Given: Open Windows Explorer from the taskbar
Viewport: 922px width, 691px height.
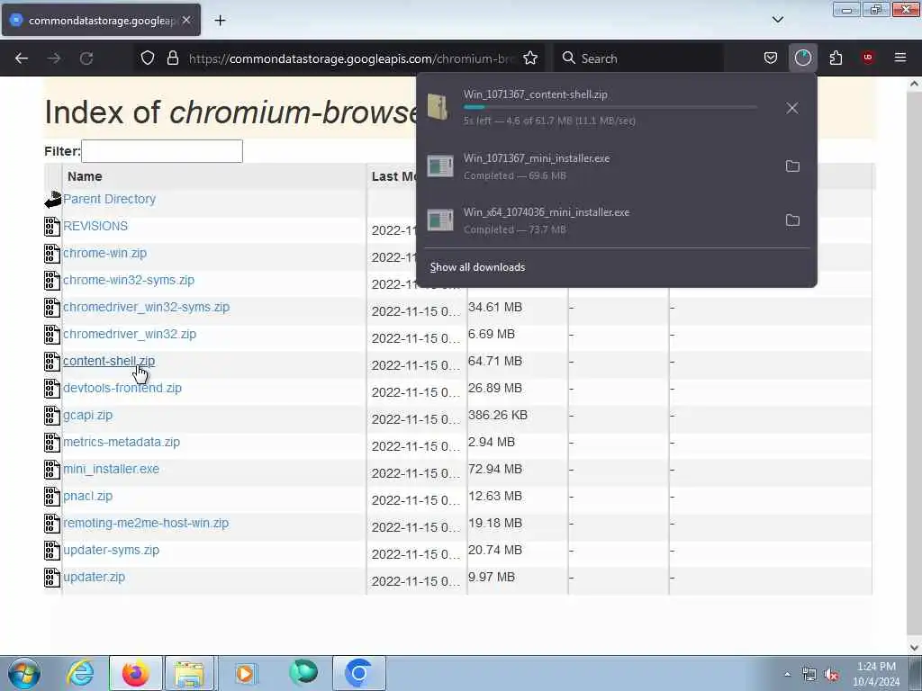Looking at the screenshot, I should point(189,673).
